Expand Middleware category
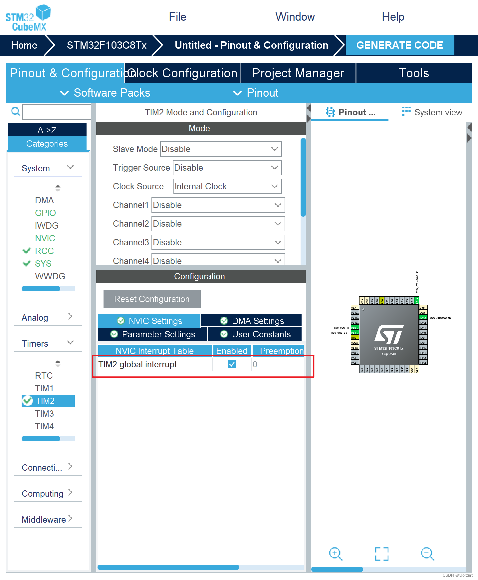The image size is (478, 580). [x=48, y=519]
